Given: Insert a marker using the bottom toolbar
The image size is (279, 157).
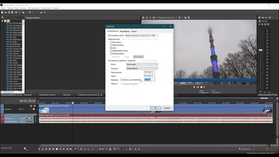Looking at the screenshot, I should click(115, 149).
